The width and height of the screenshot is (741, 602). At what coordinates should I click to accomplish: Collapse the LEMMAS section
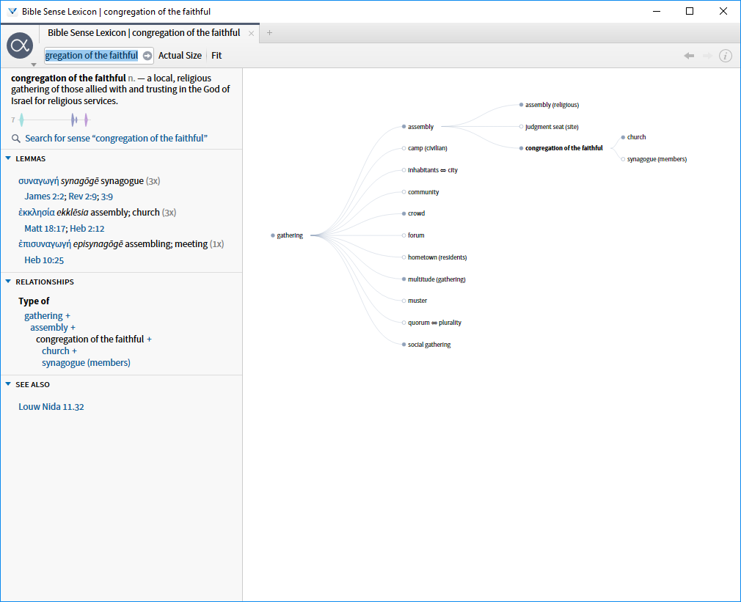8,158
